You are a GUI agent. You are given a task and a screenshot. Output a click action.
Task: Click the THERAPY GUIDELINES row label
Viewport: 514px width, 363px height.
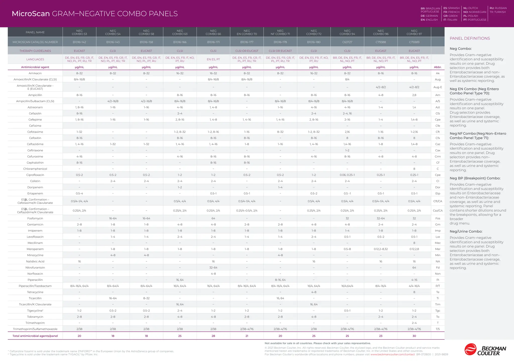35,51
